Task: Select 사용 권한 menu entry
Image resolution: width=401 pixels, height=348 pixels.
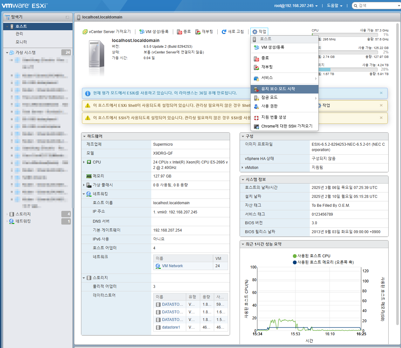Action: coord(284,106)
